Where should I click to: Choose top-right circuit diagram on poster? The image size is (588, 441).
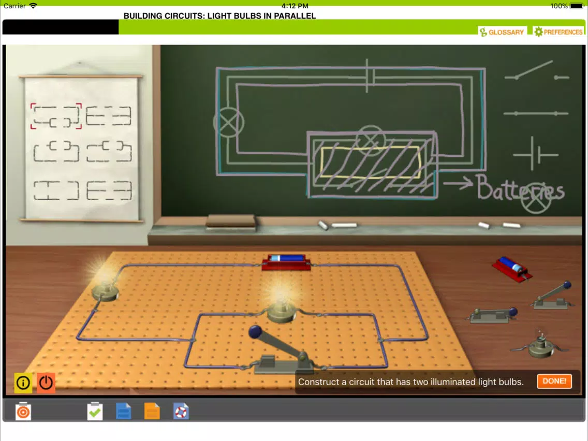[108, 115]
